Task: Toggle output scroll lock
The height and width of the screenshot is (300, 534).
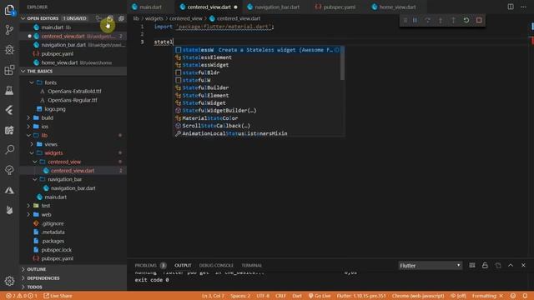Action: (485, 265)
